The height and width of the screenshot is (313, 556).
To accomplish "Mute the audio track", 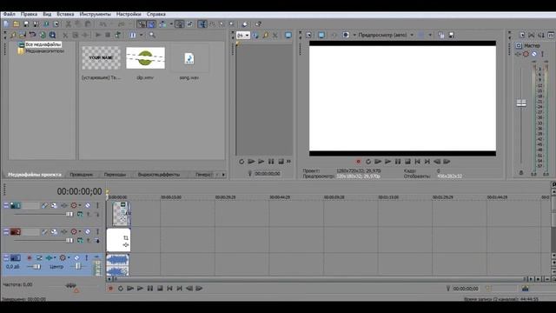I will 76,258.
